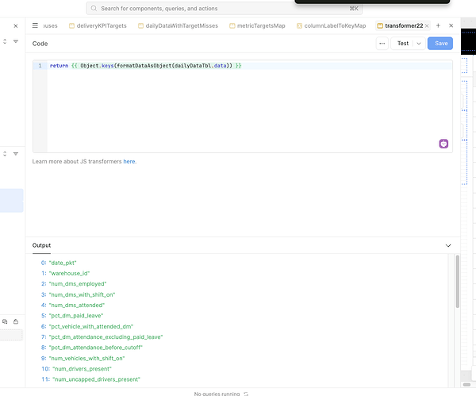Click the hamburger menu icon beside tabs
The image size is (476, 396).
pos(34,25)
